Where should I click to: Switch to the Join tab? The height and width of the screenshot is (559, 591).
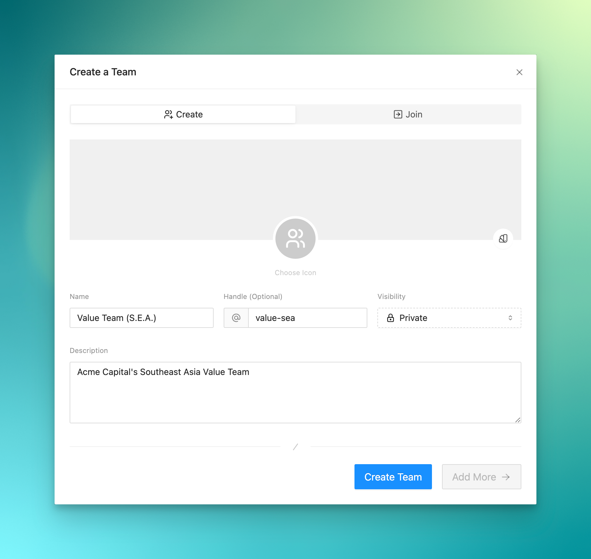point(408,114)
